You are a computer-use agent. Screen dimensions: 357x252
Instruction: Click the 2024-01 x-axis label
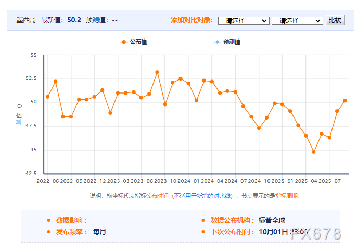[x=188, y=181]
